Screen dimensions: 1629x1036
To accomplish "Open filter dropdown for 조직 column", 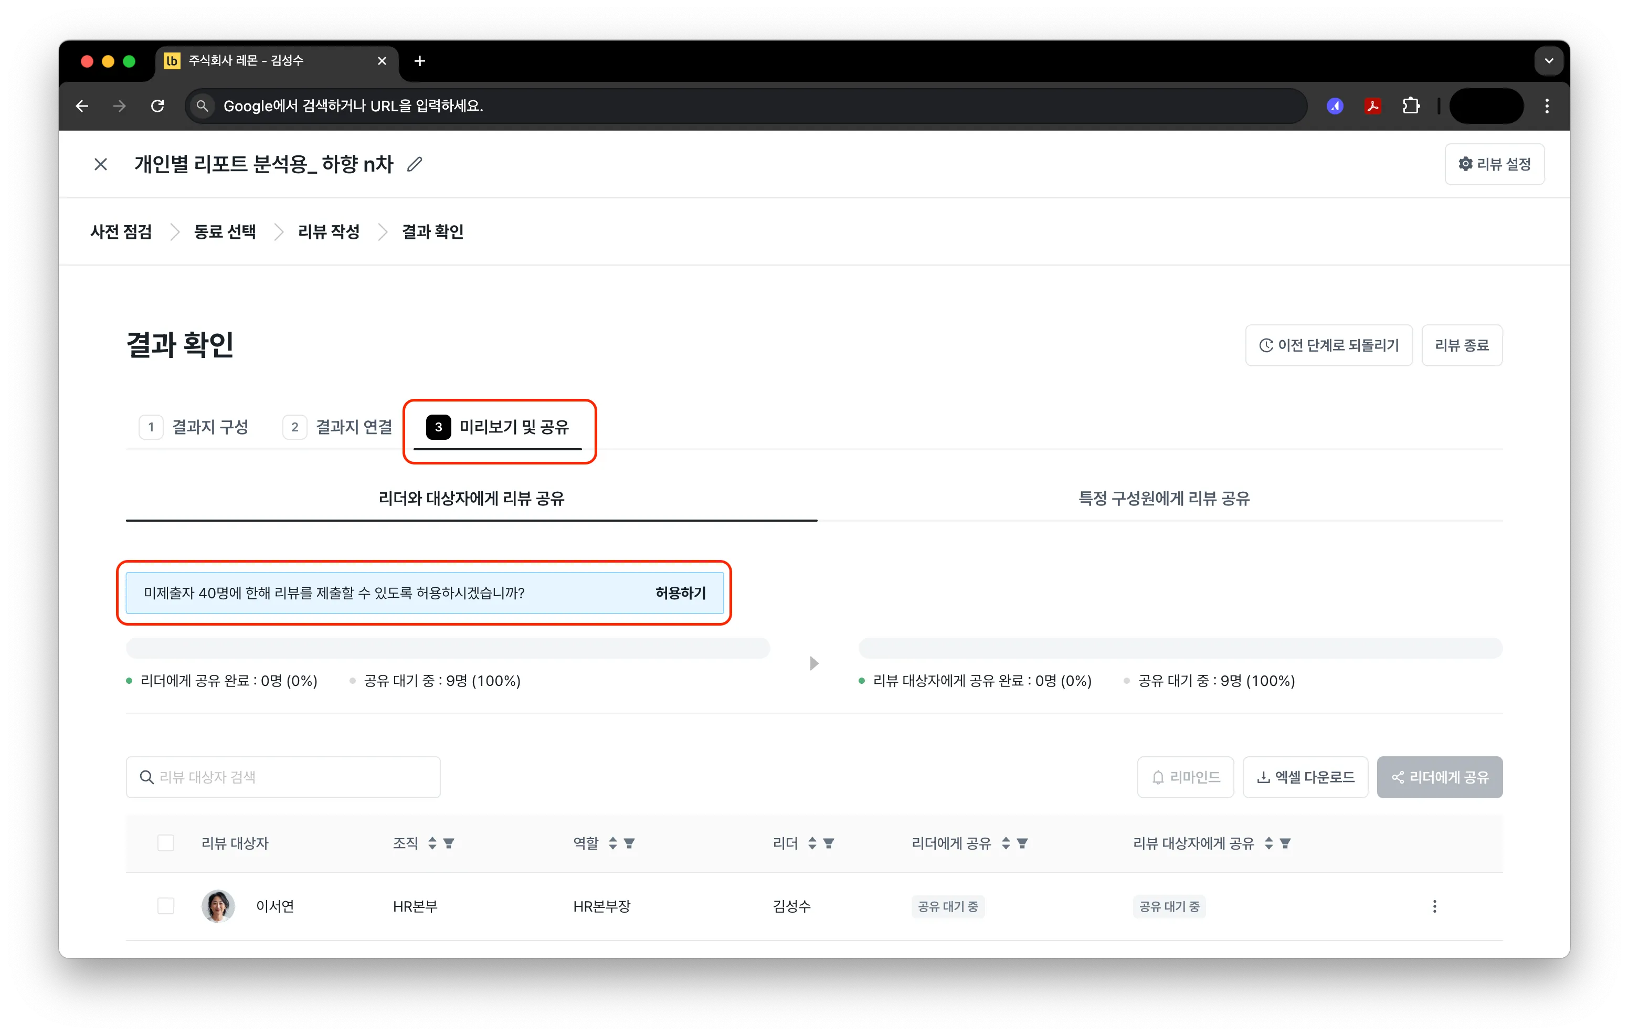I will pyautogui.click(x=449, y=843).
